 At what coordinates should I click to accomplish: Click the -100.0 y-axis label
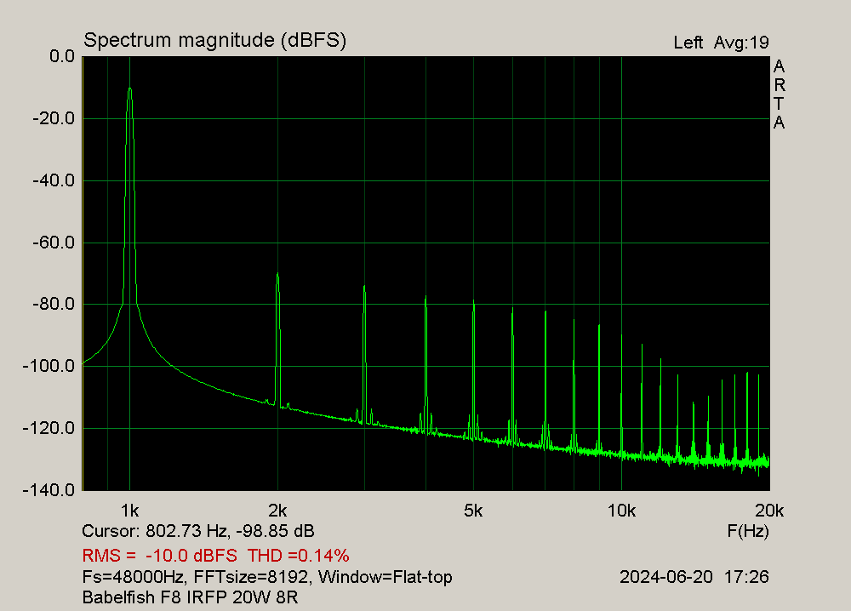49,366
